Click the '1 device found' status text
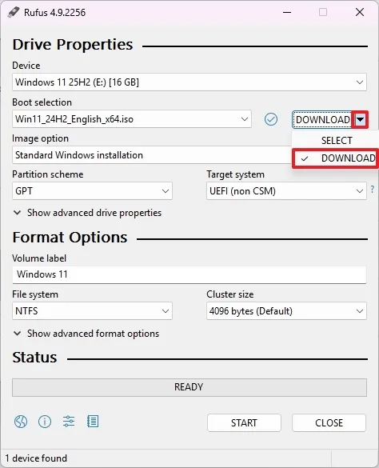The image size is (379, 468). pos(36,458)
